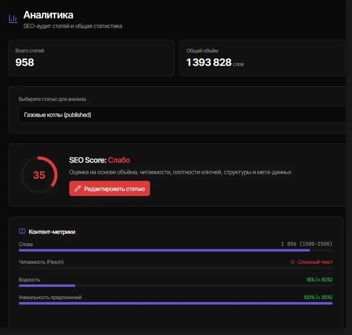Click the Читаемость (Flesch) empty bar

pyautogui.click(x=176, y=268)
